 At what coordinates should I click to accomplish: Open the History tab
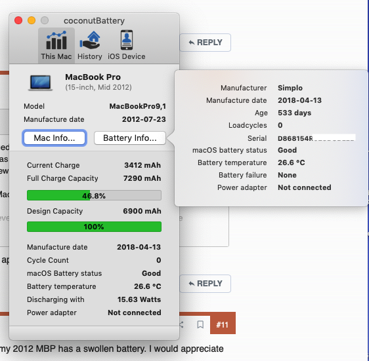pos(90,46)
